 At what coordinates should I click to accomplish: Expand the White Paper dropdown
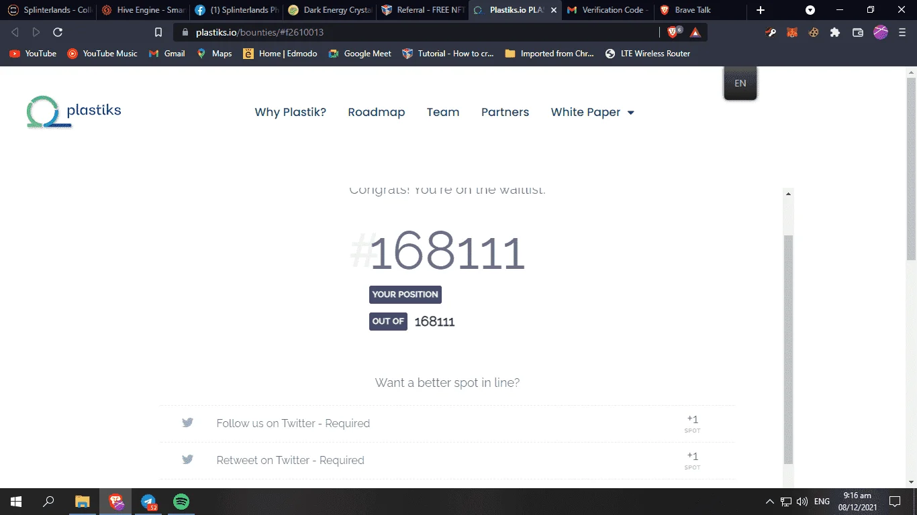(x=592, y=112)
